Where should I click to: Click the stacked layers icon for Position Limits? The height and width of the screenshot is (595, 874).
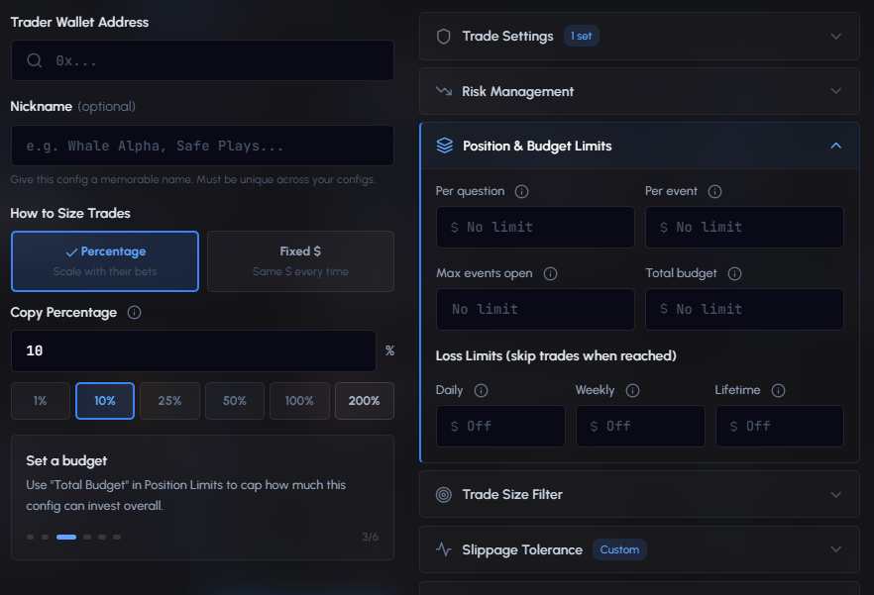tap(443, 145)
